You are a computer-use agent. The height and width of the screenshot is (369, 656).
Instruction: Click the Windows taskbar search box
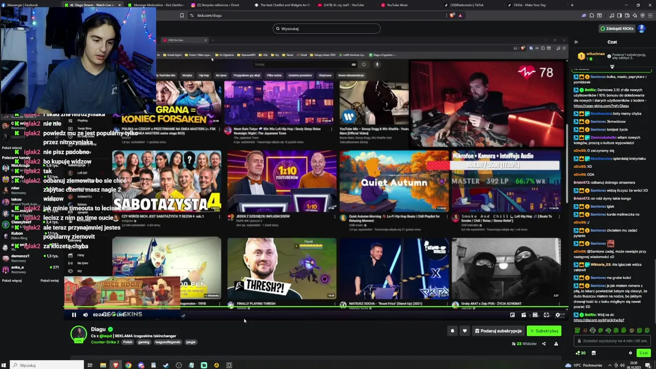pyautogui.click(x=47, y=365)
